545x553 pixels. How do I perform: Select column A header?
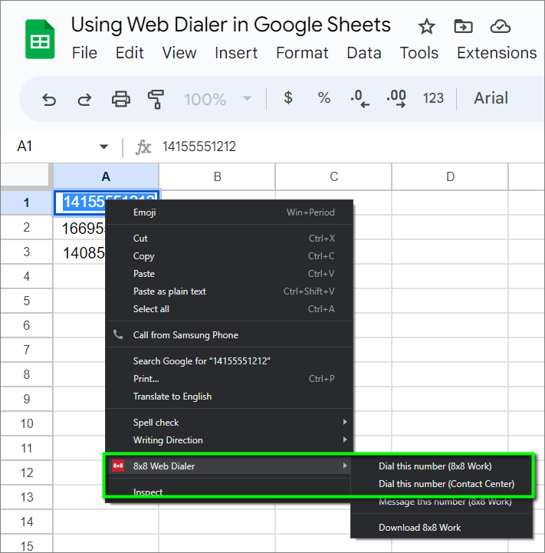point(106,176)
